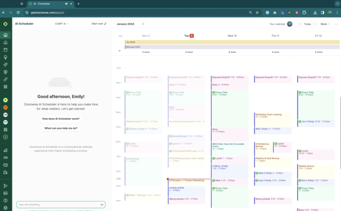Open the 'Michael OOO' all-day event
This screenshot has height=211, width=341.
(x=232, y=47)
